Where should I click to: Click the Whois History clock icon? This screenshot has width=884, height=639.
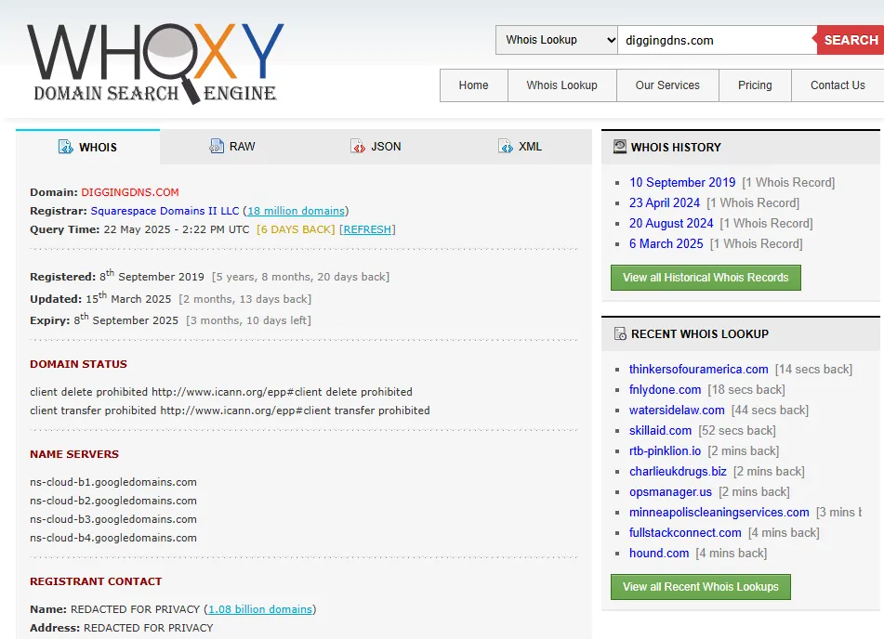(620, 147)
